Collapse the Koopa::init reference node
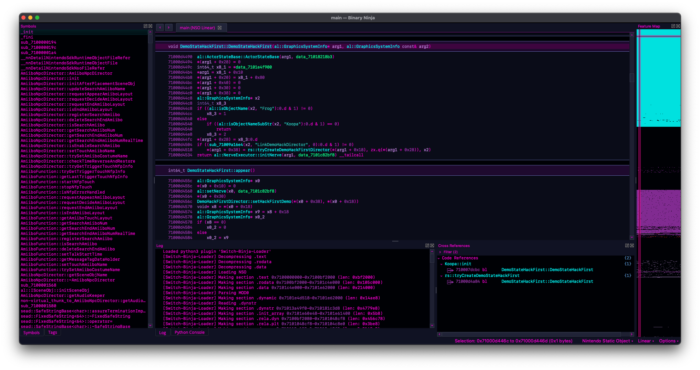 click(442, 264)
